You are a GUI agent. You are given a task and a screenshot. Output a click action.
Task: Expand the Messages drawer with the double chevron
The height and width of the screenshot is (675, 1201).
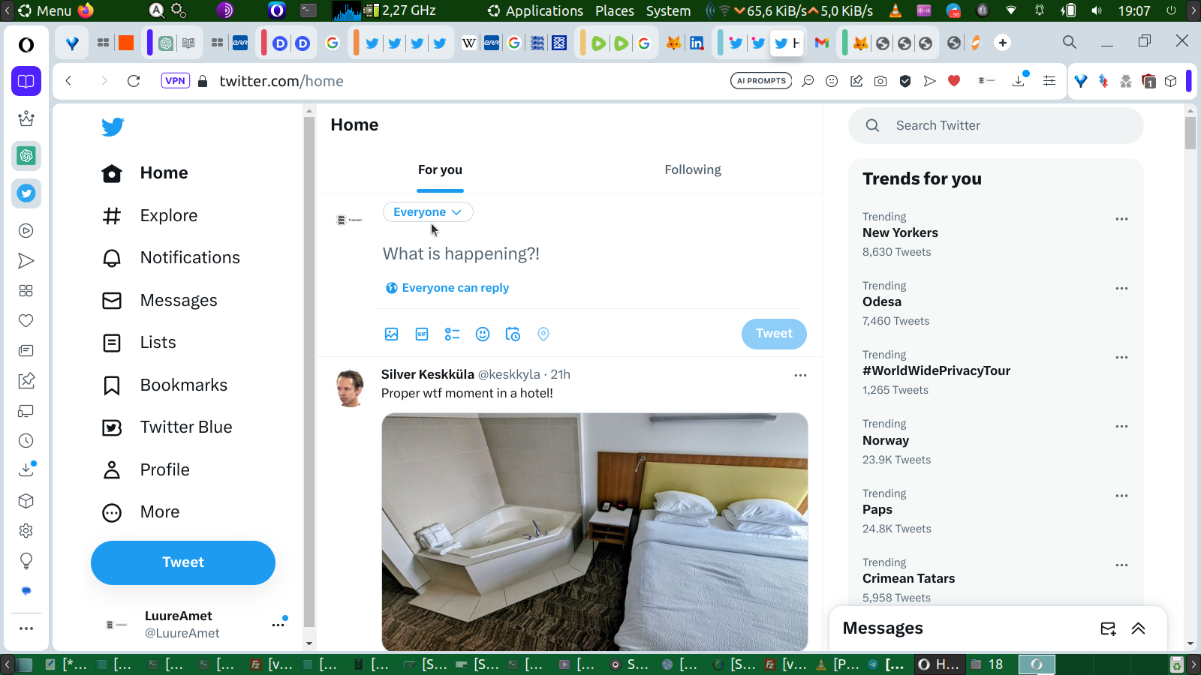tap(1139, 628)
